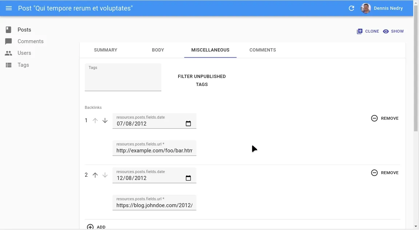Screen dimensions: 419x230
Task: Remove the second backlink
Action: pyautogui.click(x=385, y=173)
